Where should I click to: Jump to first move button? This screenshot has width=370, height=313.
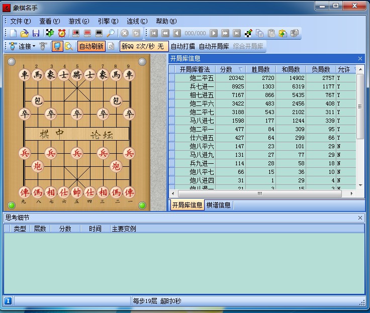coord(154,33)
